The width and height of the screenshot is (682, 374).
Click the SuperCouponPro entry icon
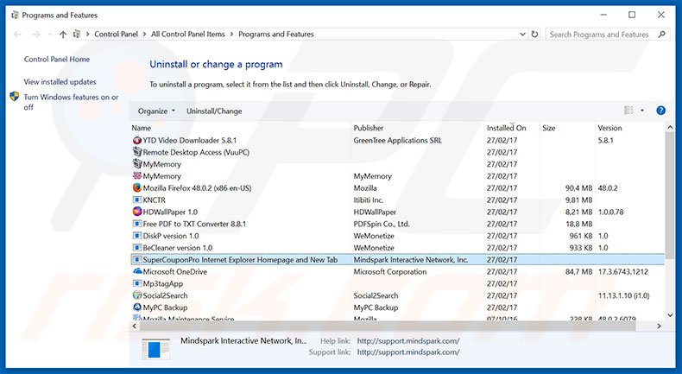(137, 259)
